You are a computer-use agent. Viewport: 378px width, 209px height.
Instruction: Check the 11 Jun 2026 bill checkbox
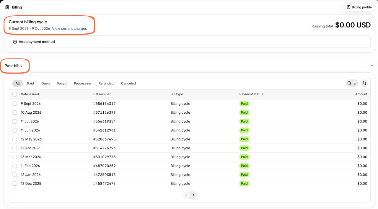tap(15, 130)
